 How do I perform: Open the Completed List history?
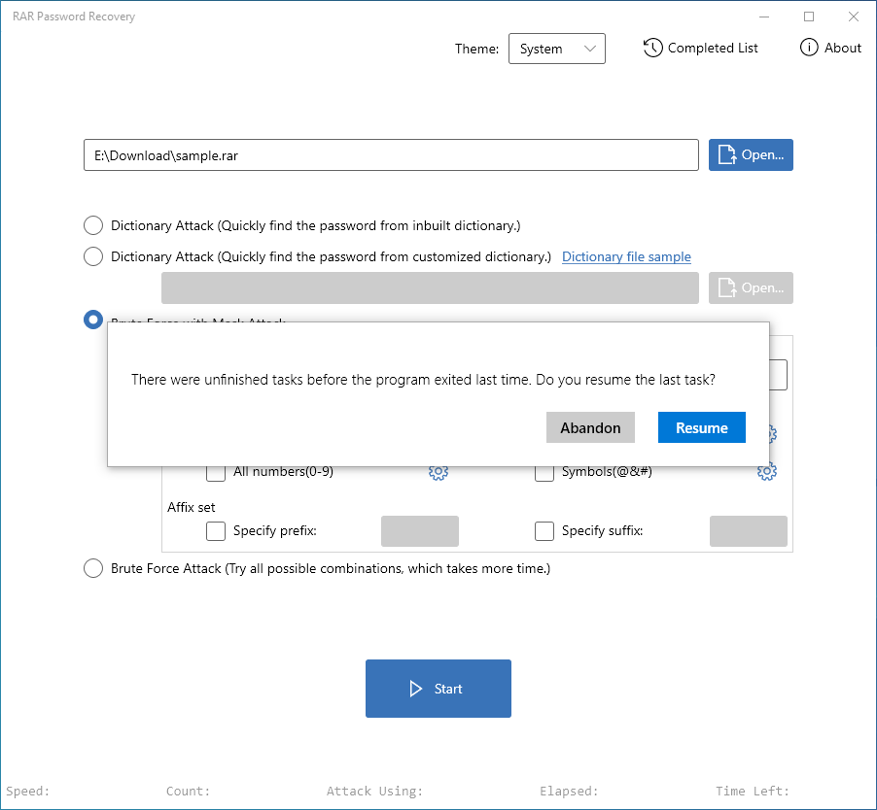(x=700, y=48)
